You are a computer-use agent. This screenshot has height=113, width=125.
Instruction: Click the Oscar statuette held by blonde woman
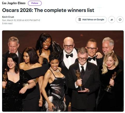(111, 82)
